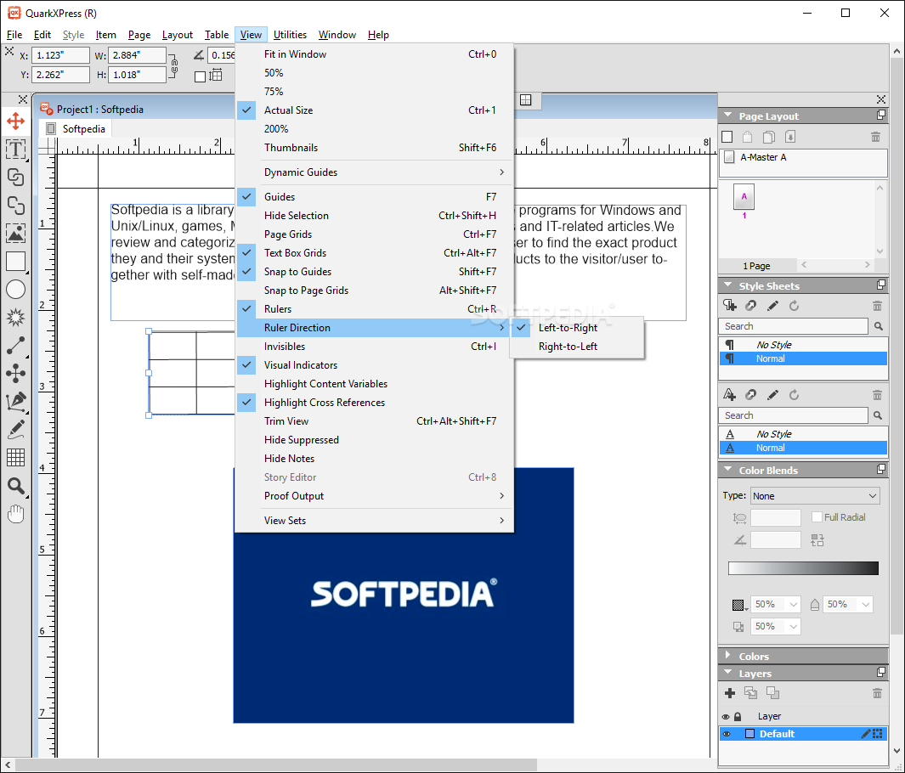905x773 pixels.
Task: Open the Color Blends Type dropdown
Action: 815,496
